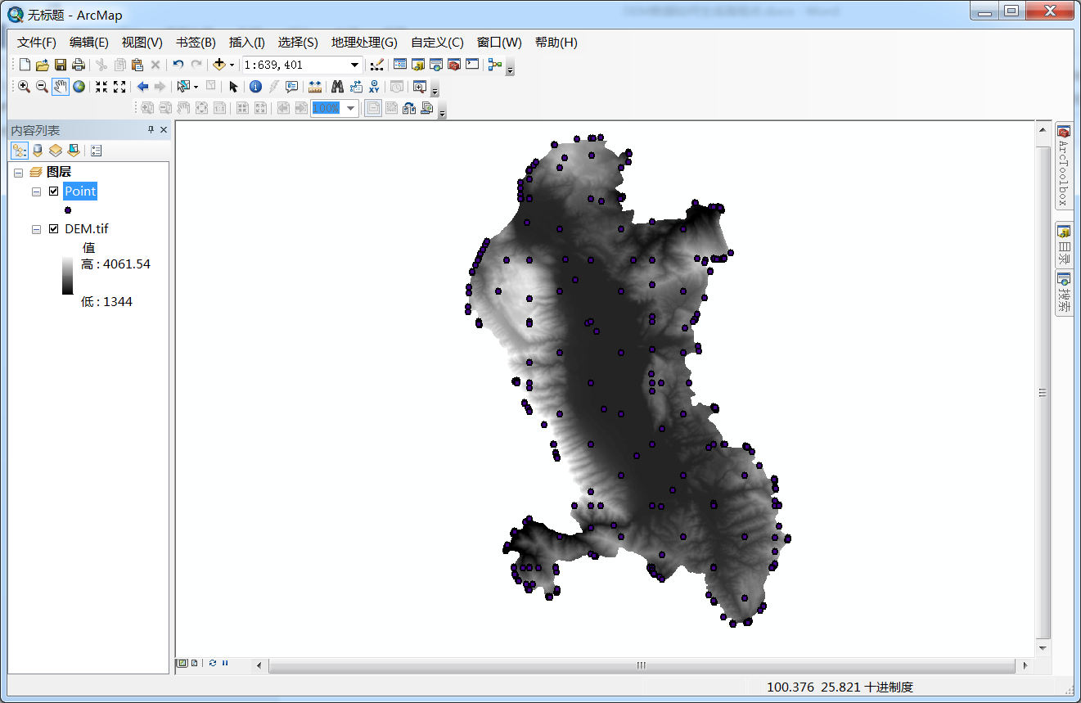The image size is (1081, 703).
Task: Select the Zoom Out tool
Action: pos(42,87)
